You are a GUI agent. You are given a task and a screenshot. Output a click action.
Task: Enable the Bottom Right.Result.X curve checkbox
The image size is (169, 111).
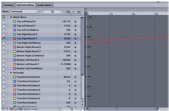pyautogui.click(x=4, y=47)
